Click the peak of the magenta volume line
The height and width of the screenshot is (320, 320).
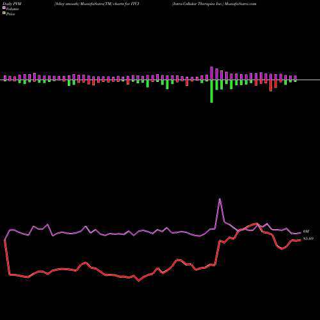pyautogui.click(x=220, y=199)
